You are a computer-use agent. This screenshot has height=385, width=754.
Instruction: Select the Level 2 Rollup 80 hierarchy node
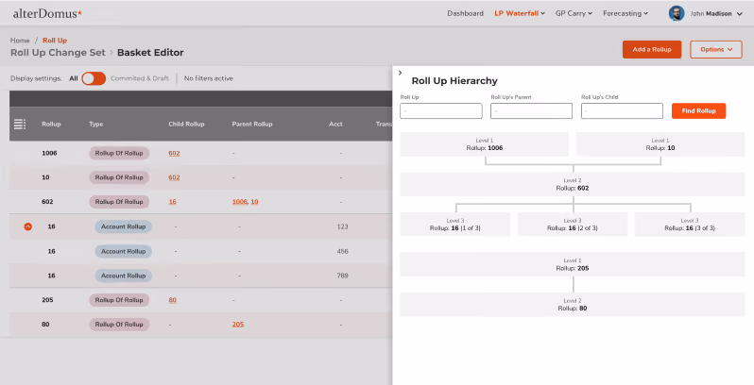tap(573, 305)
